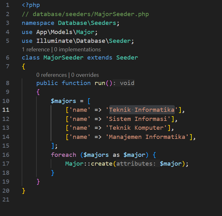Open the '1 reference' CodeLens link
This screenshot has height=216, width=222.
pos(36,49)
